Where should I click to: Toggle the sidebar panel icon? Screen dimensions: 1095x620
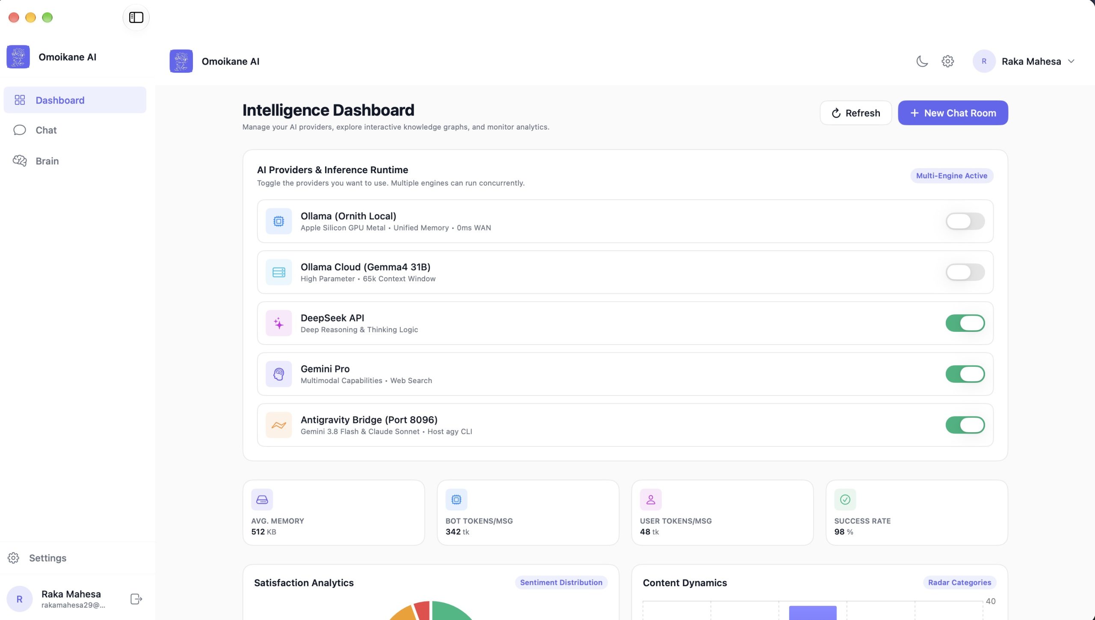tap(136, 18)
